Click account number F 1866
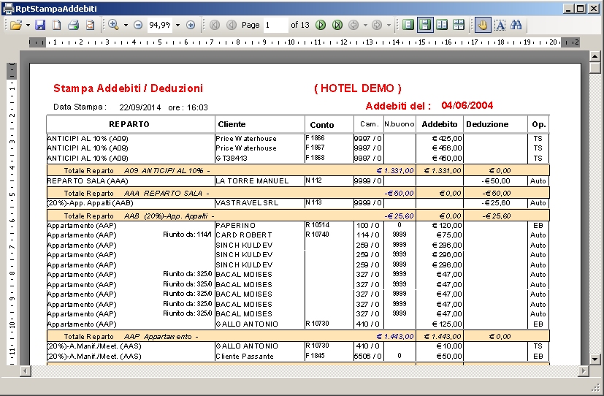 click(315, 137)
